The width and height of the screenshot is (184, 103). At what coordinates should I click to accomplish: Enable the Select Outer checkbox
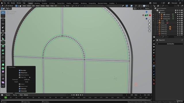[20, 86]
